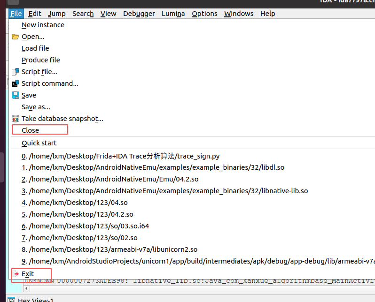Open recent Desktop/123/04.so

tap(193, 203)
